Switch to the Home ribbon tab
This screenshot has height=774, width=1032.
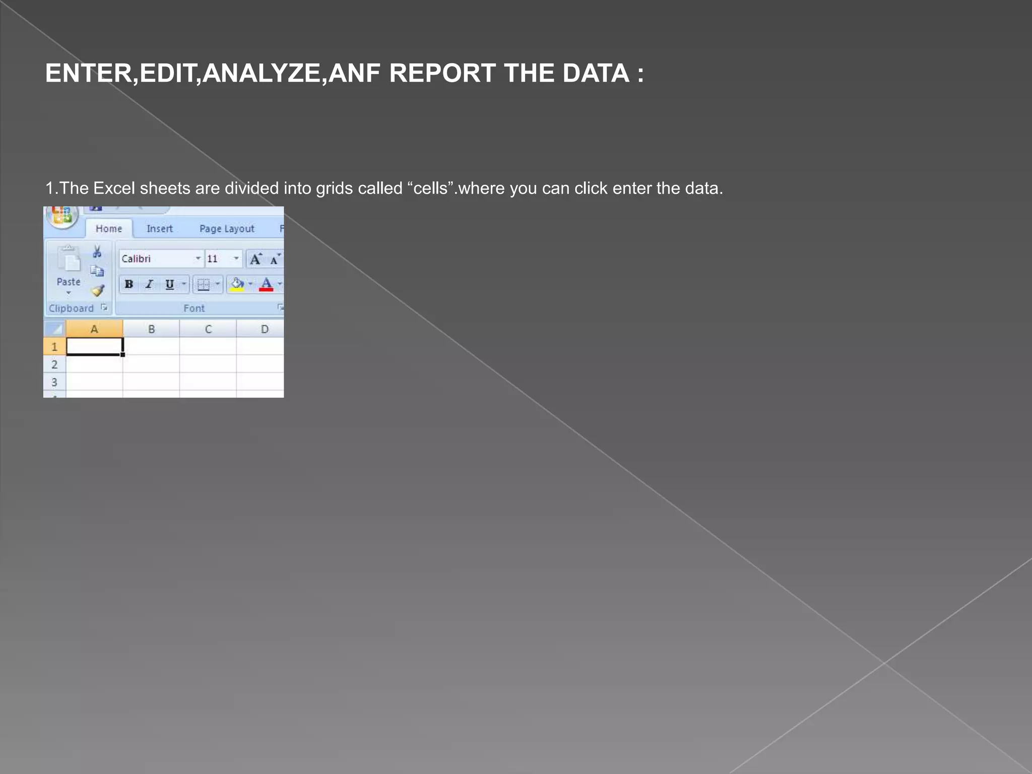click(109, 229)
